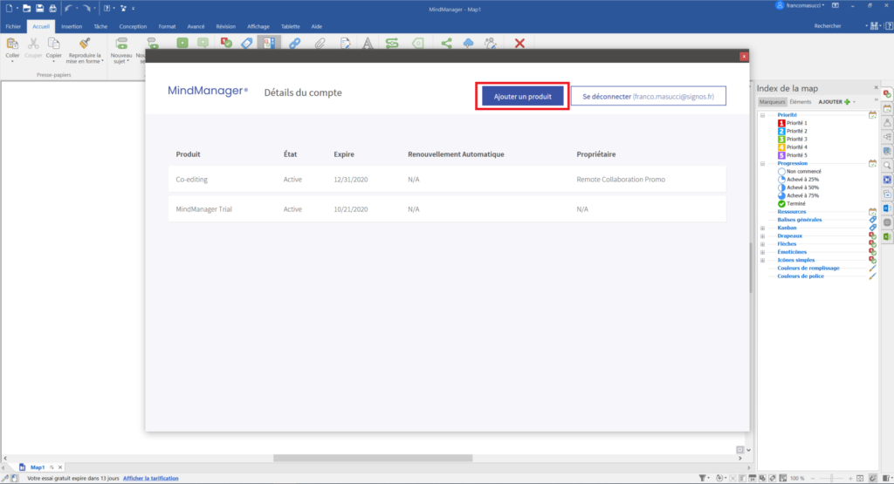Open the Fichier menu
The height and width of the screenshot is (484, 894).
[x=13, y=26]
